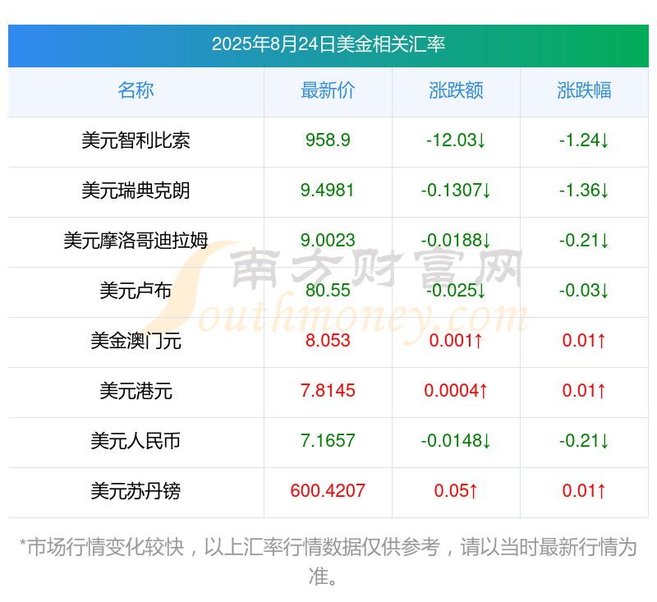Image resolution: width=657 pixels, height=602 pixels.
Task: Click the price 9.0023
Action: tap(328, 241)
